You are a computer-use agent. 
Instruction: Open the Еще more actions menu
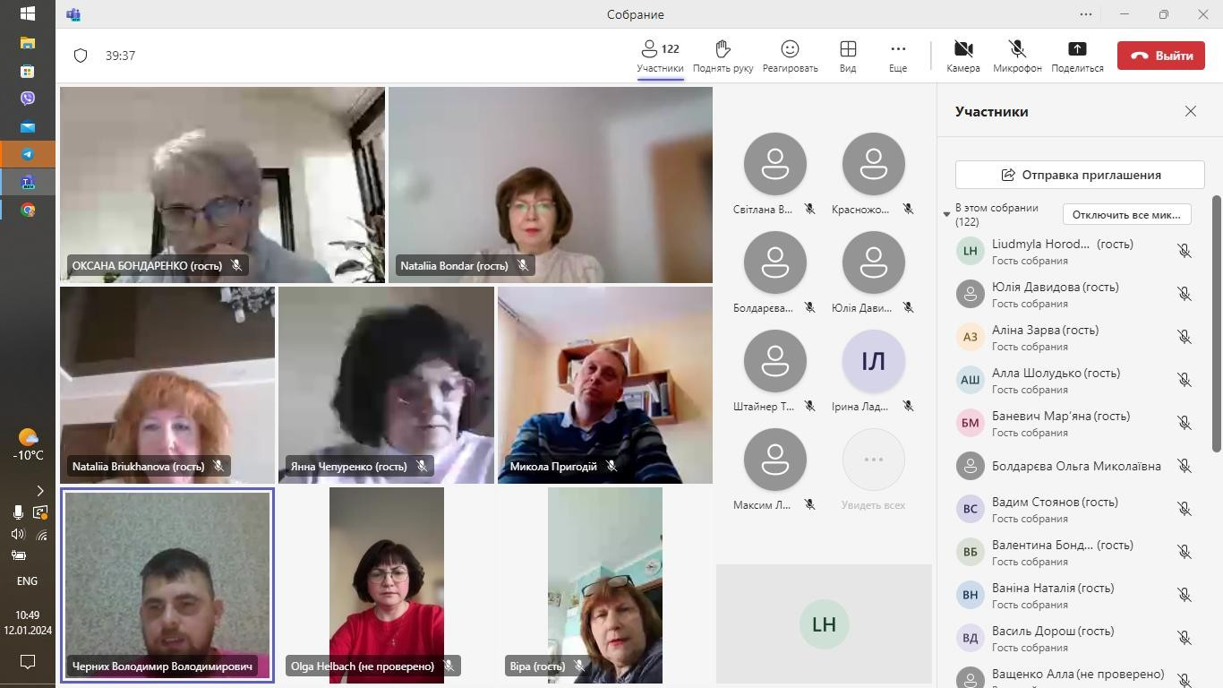[898, 56]
